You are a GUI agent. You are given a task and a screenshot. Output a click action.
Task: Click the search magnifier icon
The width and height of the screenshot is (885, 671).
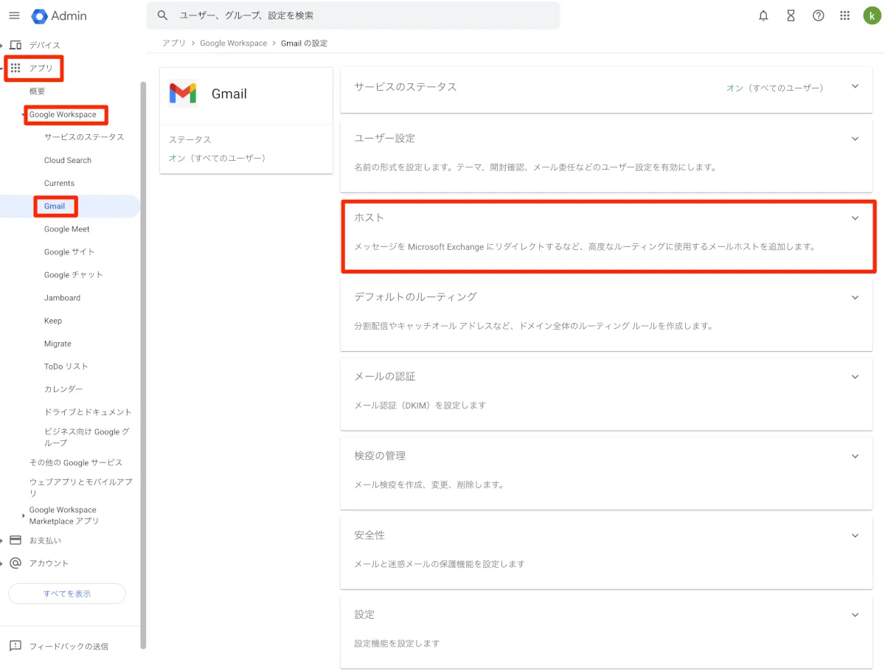[x=163, y=15]
